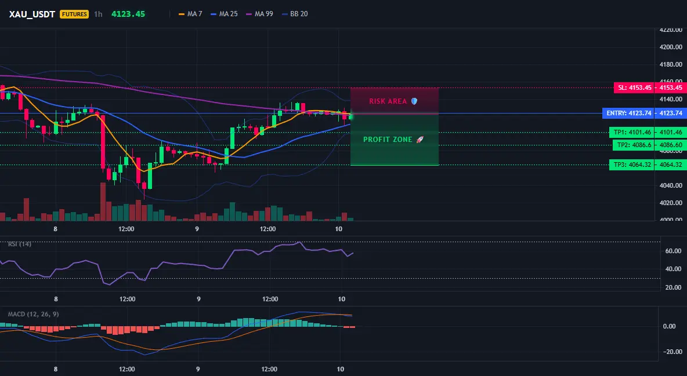Screen dimensions: 687x376
Task: Toggle the MA 7 legend entry
Action: coord(190,14)
